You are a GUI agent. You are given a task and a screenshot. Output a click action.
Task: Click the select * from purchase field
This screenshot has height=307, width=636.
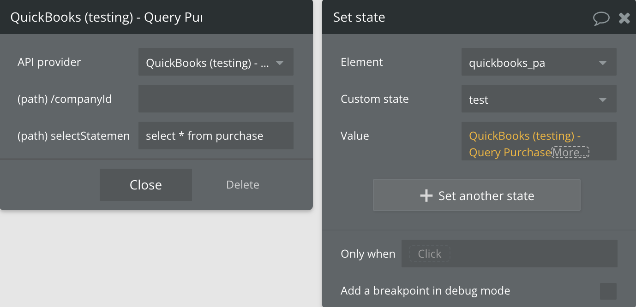216,136
